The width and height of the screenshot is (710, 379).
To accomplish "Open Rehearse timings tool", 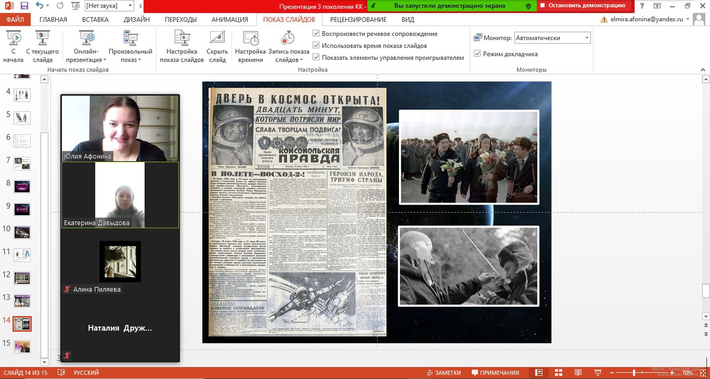I will pos(250,47).
